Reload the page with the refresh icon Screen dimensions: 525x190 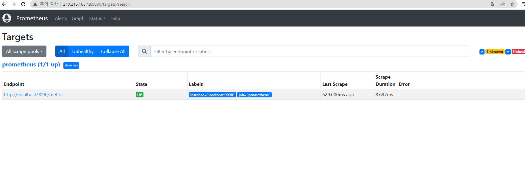click(23, 4)
